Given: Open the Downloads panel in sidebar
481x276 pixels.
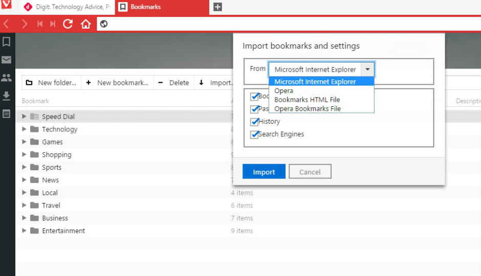Looking at the screenshot, I should pos(6,96).
